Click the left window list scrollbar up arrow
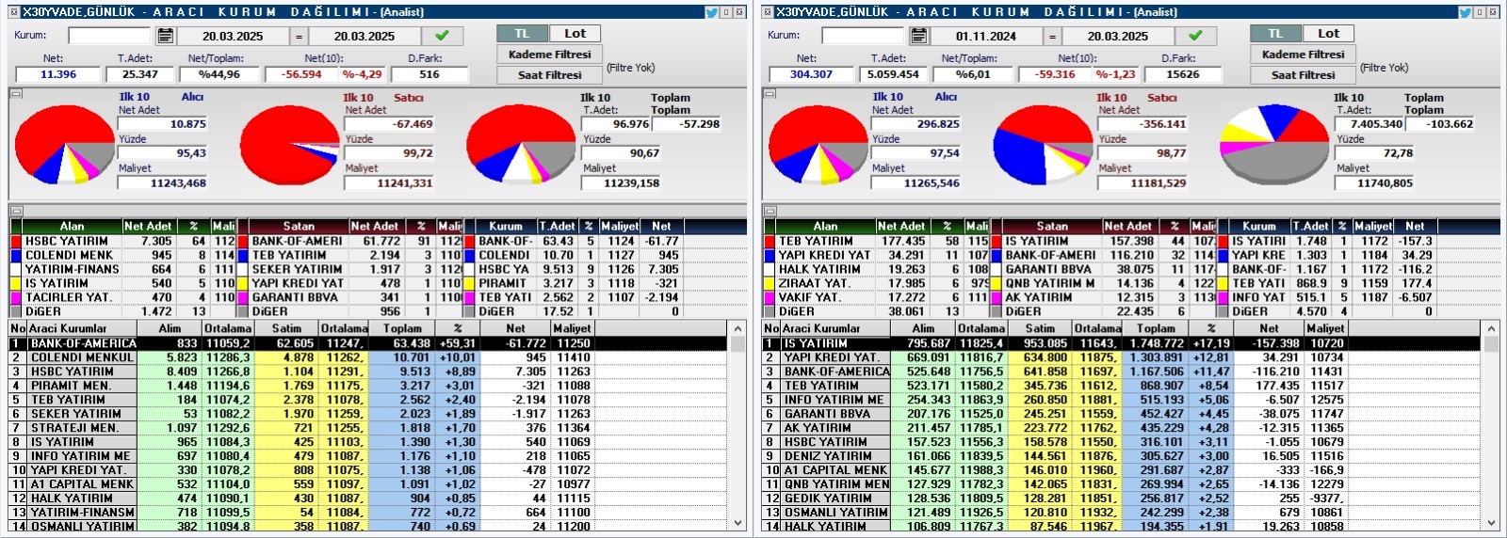 (x=737, y=329)
